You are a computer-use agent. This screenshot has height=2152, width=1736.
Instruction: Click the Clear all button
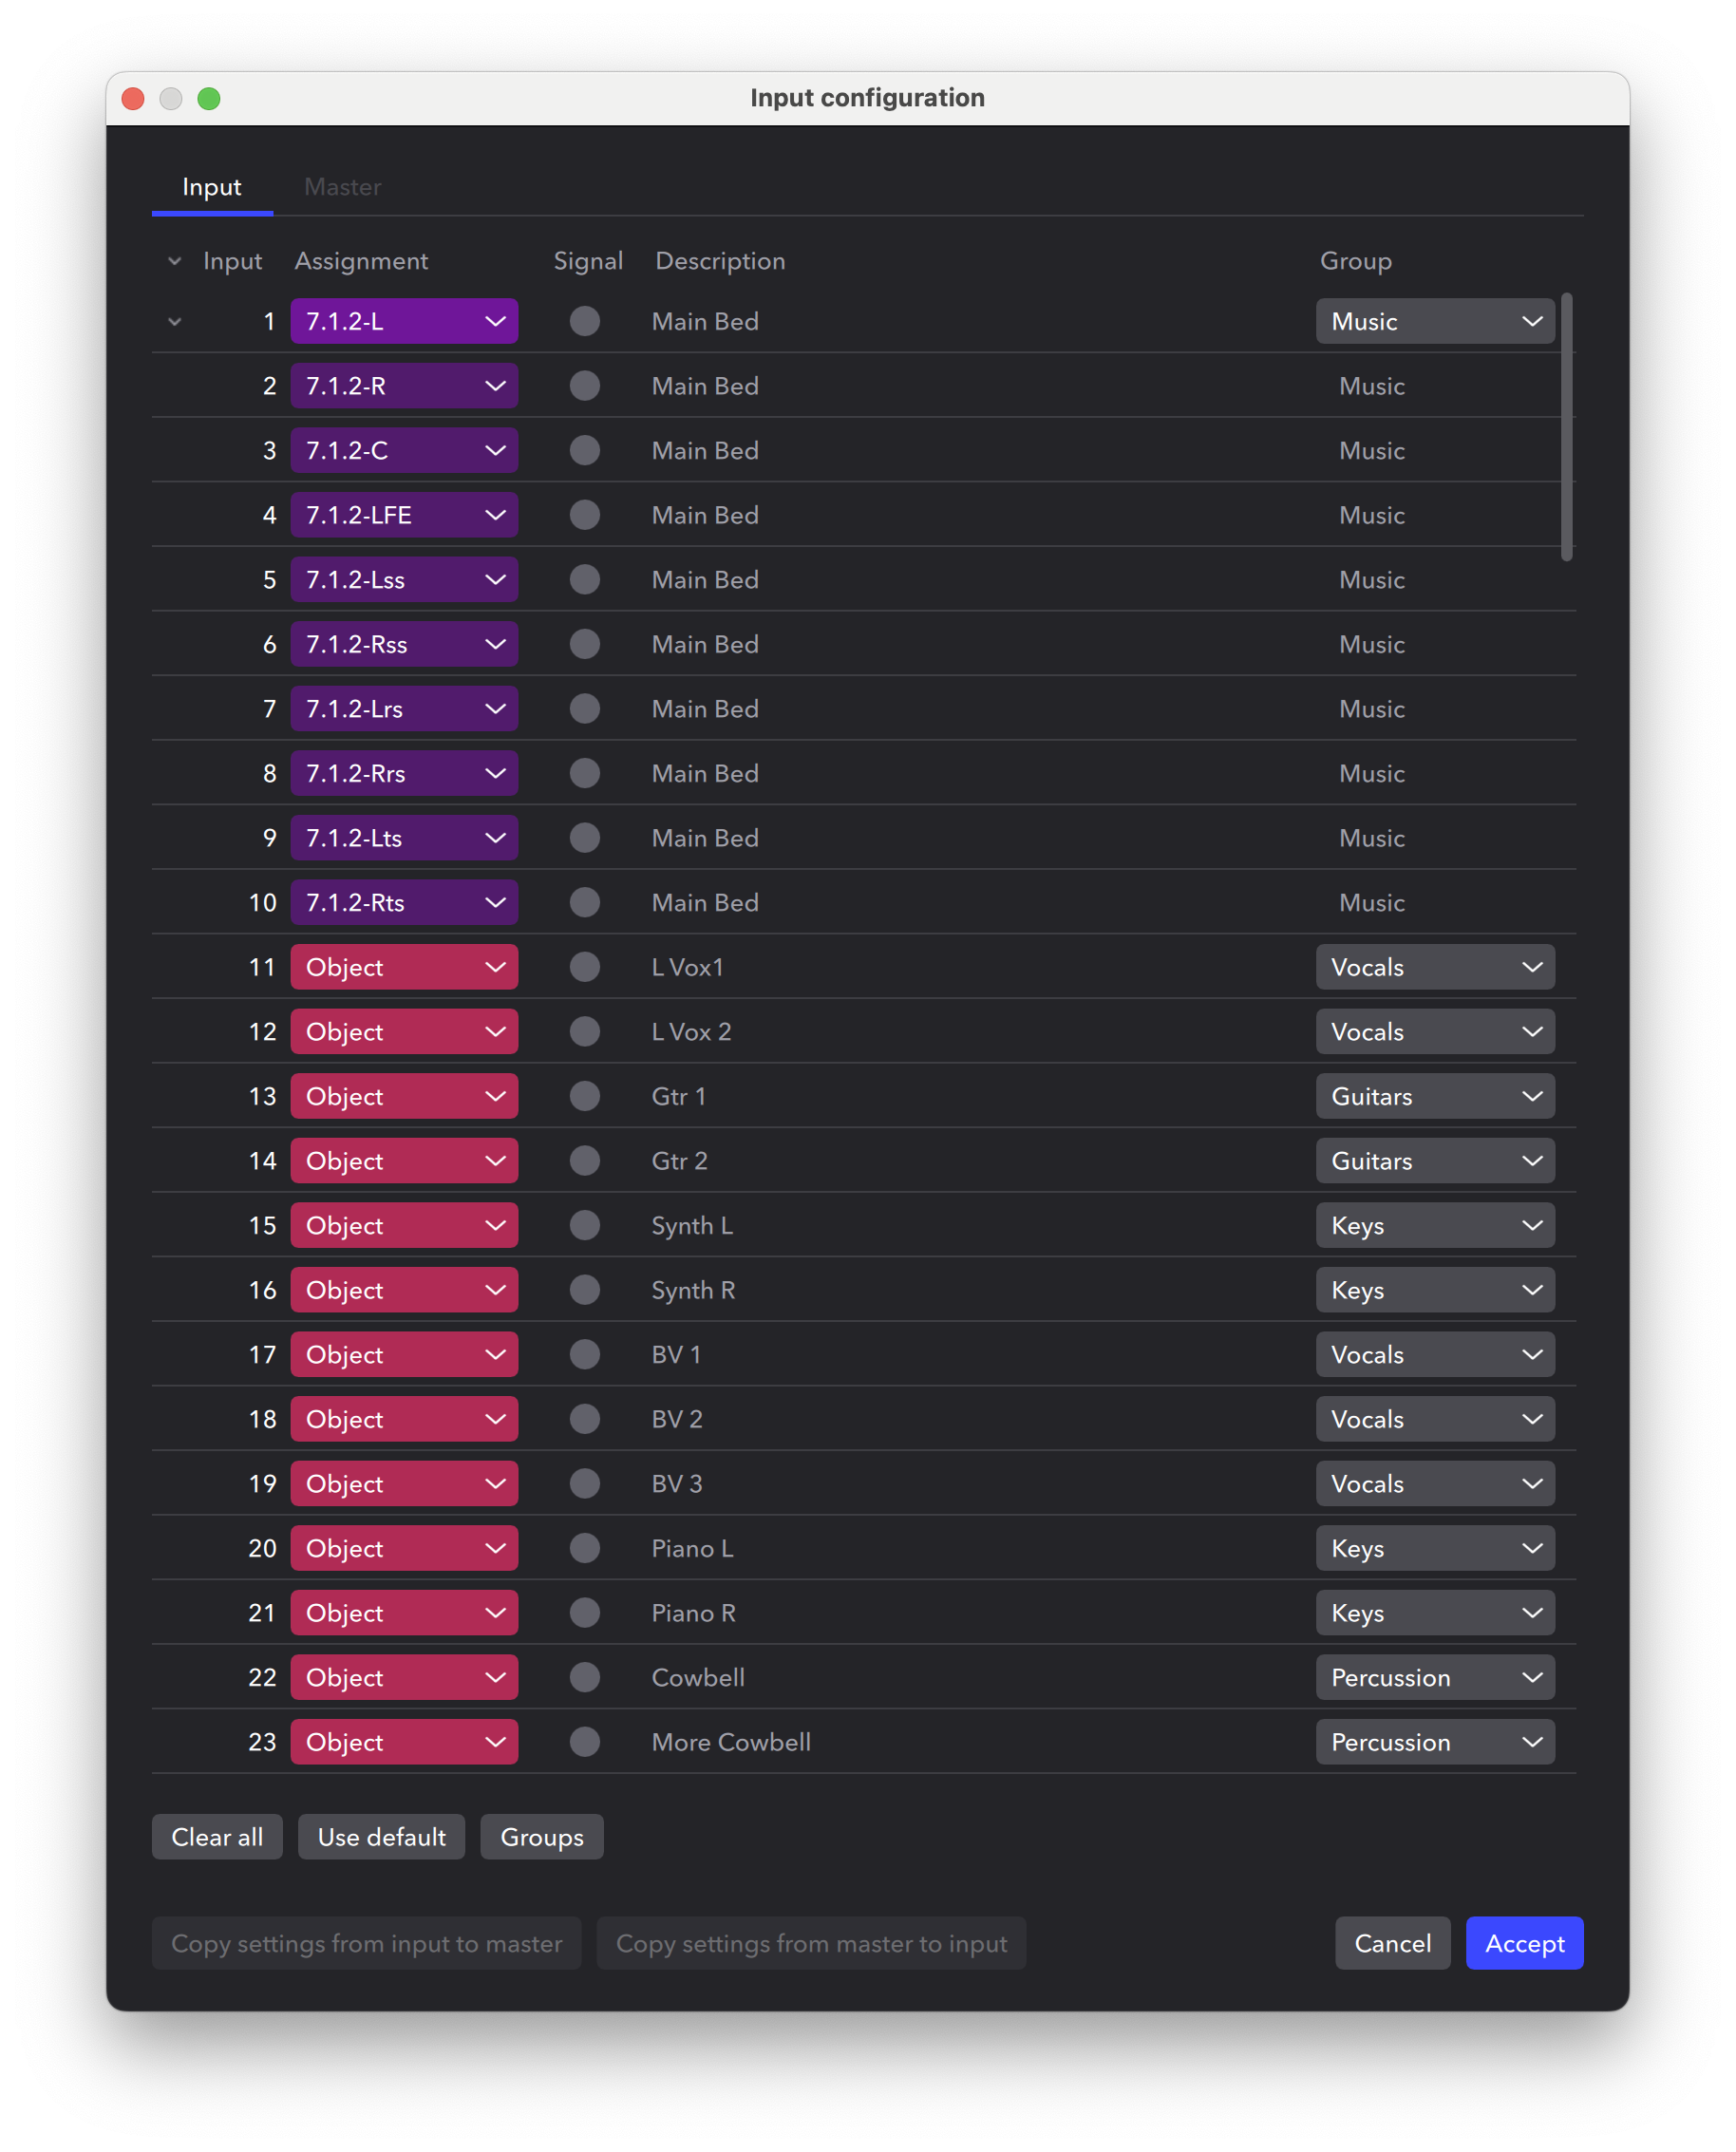(x=216, y=1836)
